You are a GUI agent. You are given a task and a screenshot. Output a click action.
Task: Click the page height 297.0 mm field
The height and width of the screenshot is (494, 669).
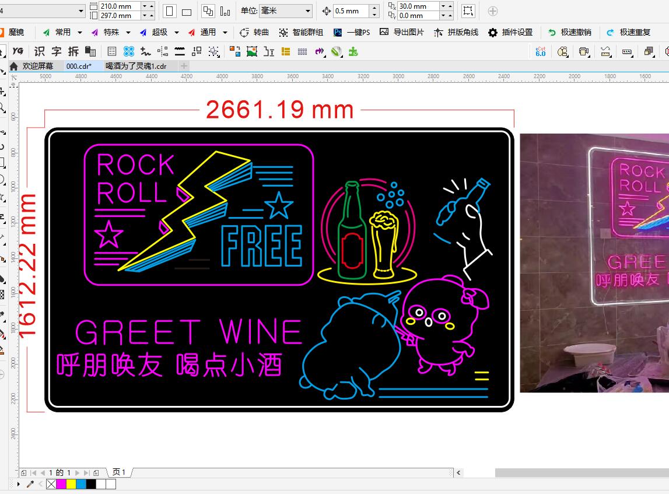pos(120,16)
